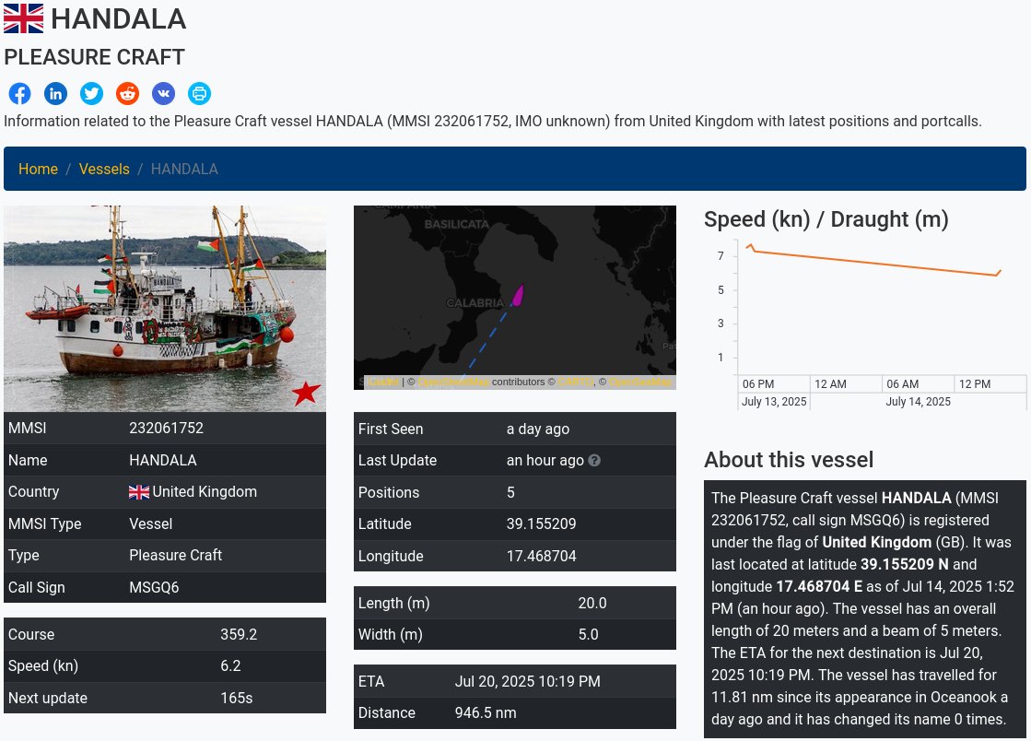Click bold 39.155209 N in description
The height and width of the screenshot is (741, 1031).
pyautogui.click(x=905, y=565)
